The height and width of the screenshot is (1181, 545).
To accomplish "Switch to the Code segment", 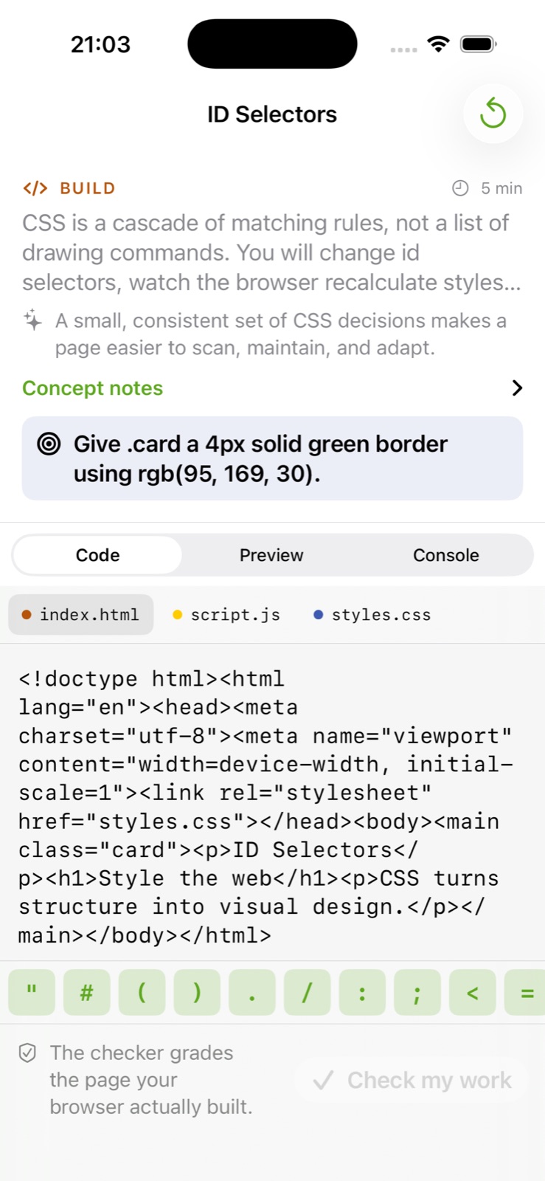I will [x=97, y=555].
